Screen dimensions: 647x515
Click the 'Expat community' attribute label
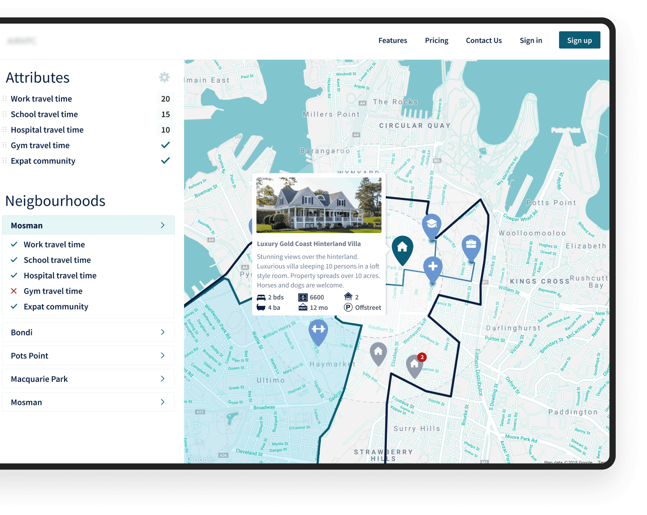(x=43, y=161)
